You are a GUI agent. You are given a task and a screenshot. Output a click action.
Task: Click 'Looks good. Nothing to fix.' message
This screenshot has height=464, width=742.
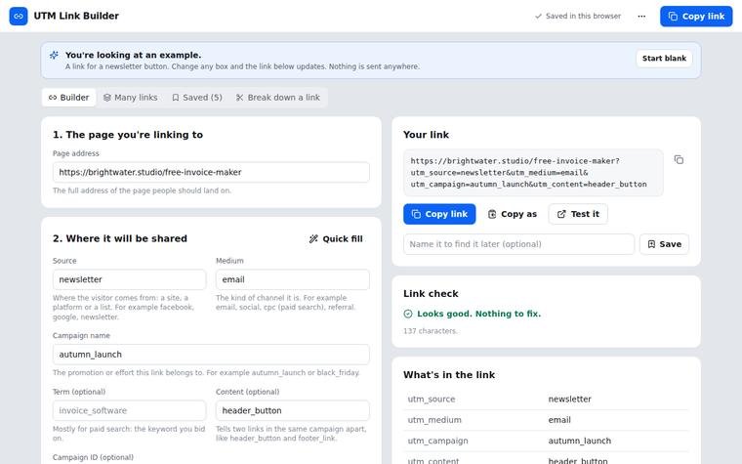tap(479, 314)
